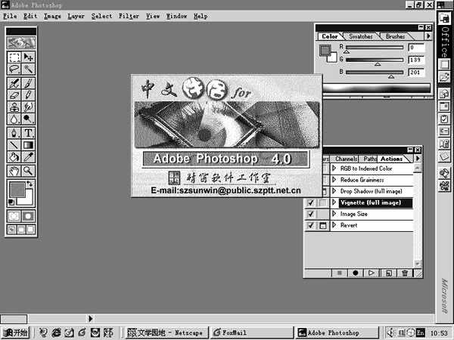Expand the Image Size action
The image size is (454, 340).
pos(334,214)
